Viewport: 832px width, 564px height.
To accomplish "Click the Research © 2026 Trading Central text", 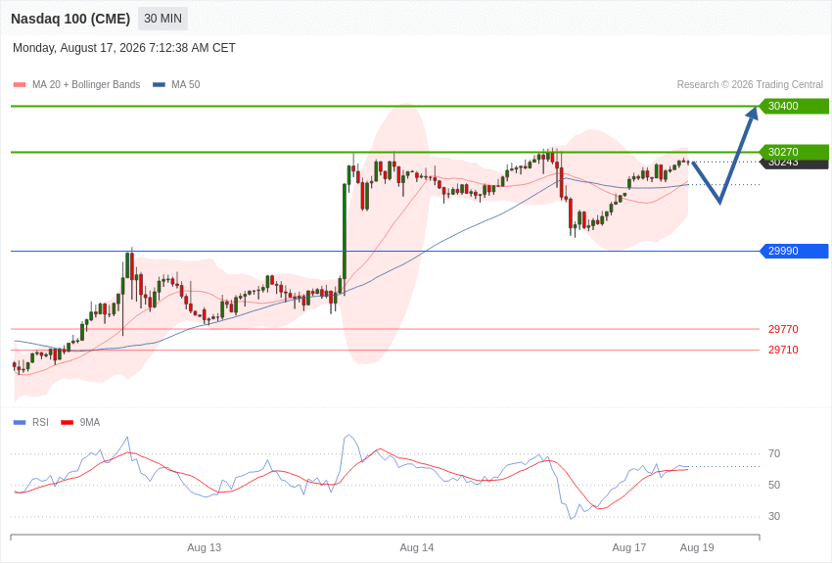I will click(x=750, y=85).
